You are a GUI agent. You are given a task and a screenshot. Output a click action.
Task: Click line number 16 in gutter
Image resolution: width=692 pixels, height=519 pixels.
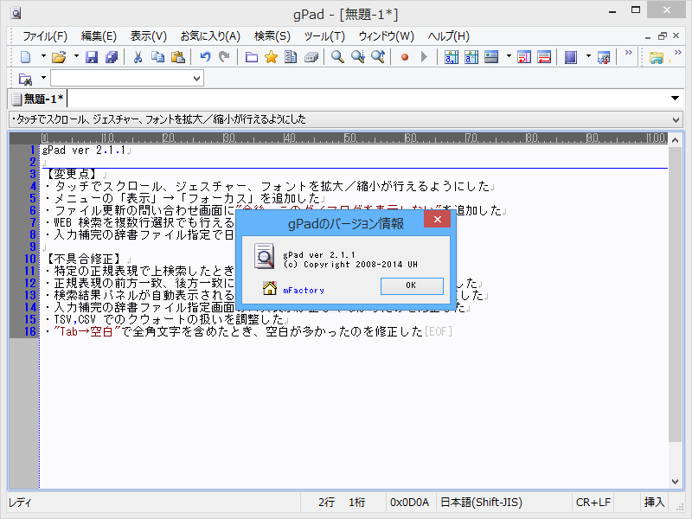click(x=30, y=331)
